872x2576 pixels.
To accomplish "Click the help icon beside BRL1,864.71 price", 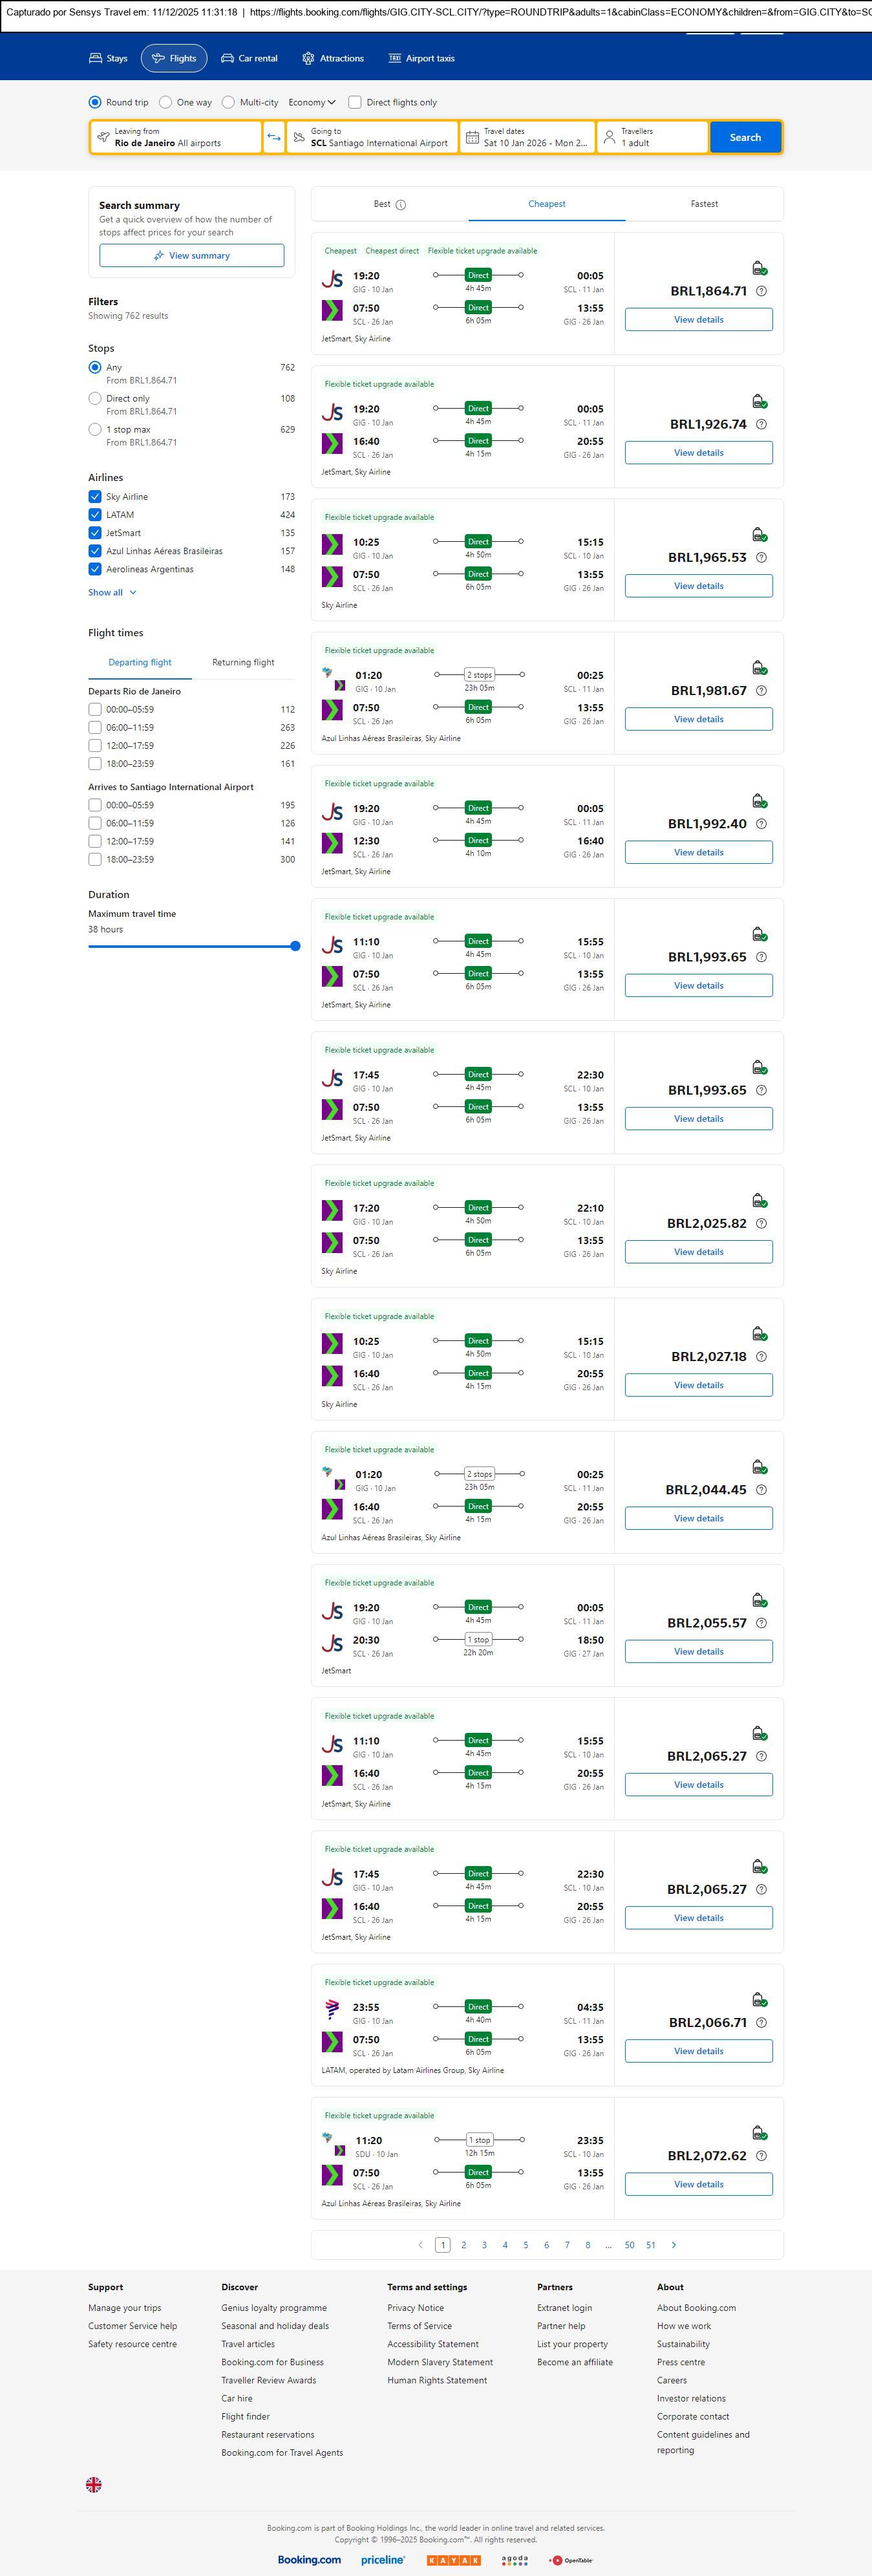I will 761,291.
